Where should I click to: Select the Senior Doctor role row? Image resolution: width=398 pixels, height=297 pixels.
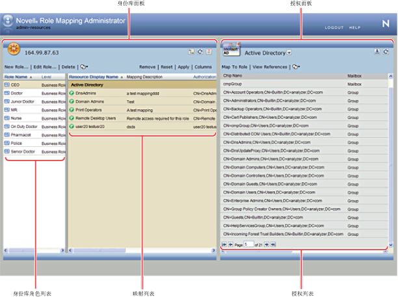pyautogui.click(x=34, y=151)
